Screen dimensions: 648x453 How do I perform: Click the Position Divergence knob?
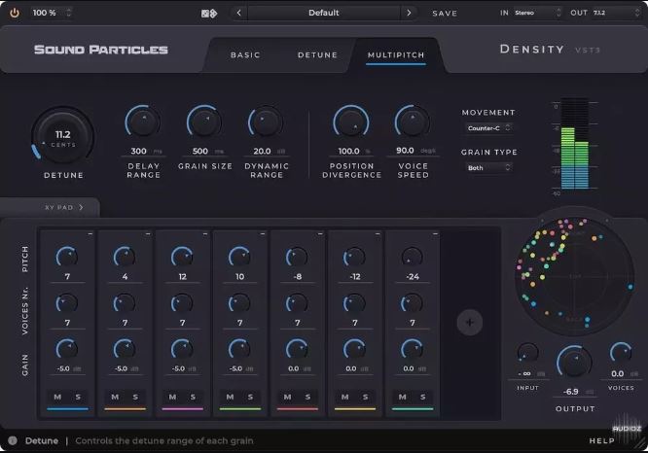pos(351,122)
